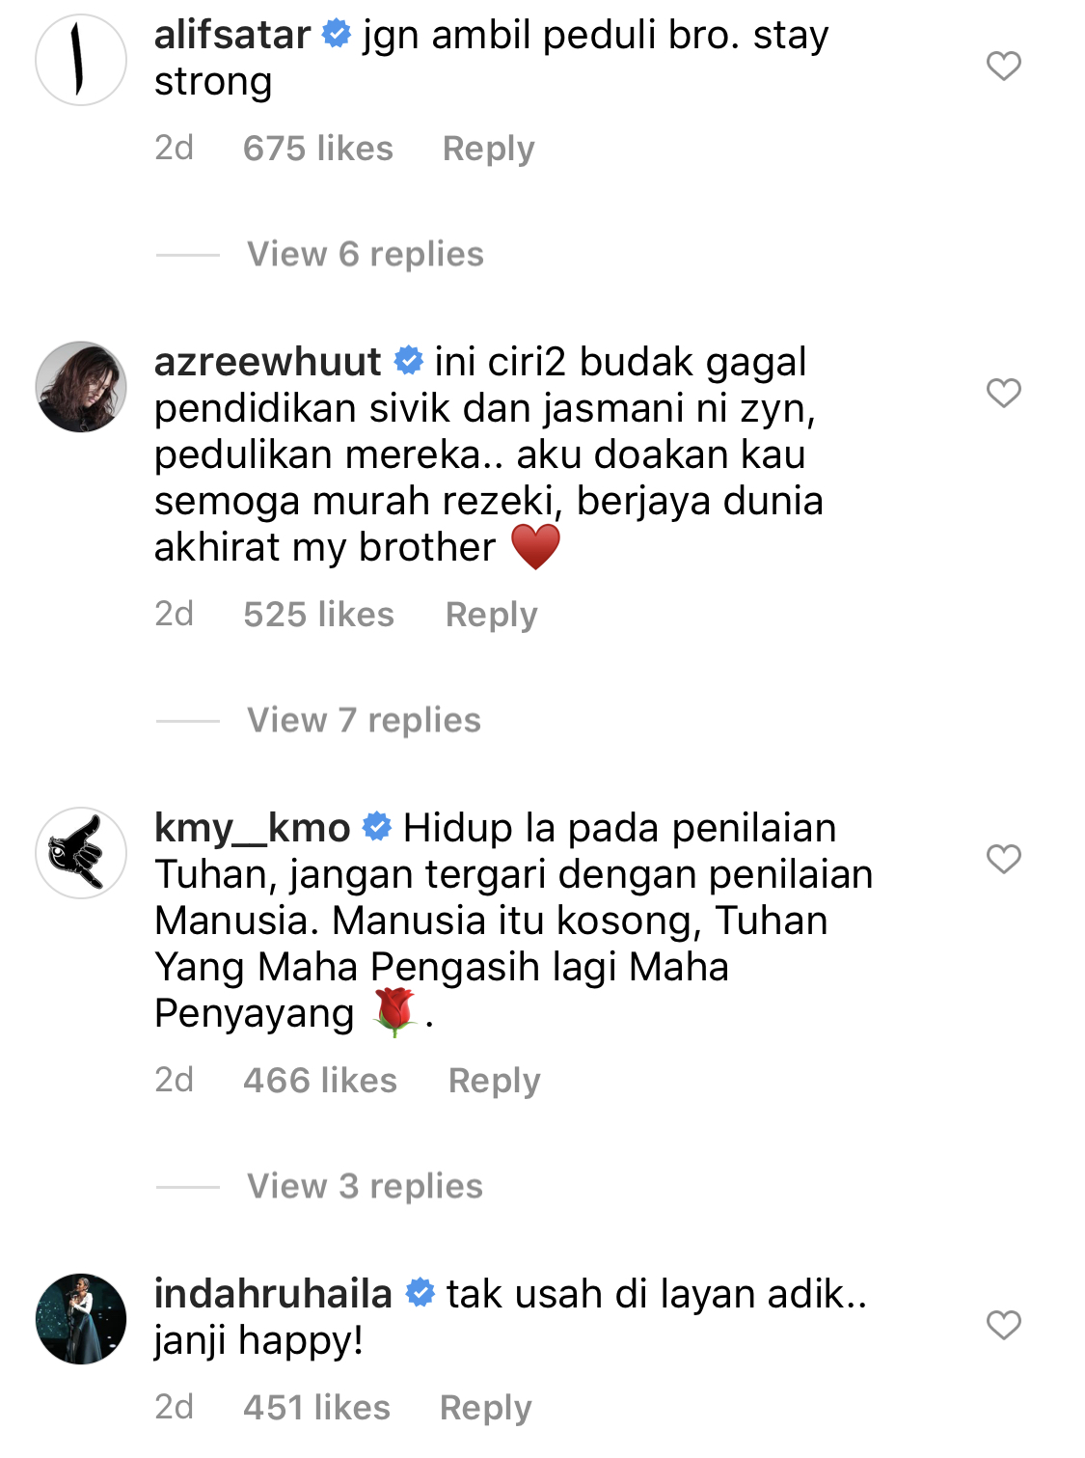Open the alifsatar username link
Screen dimensions: 1085x1458
[232, 35]
